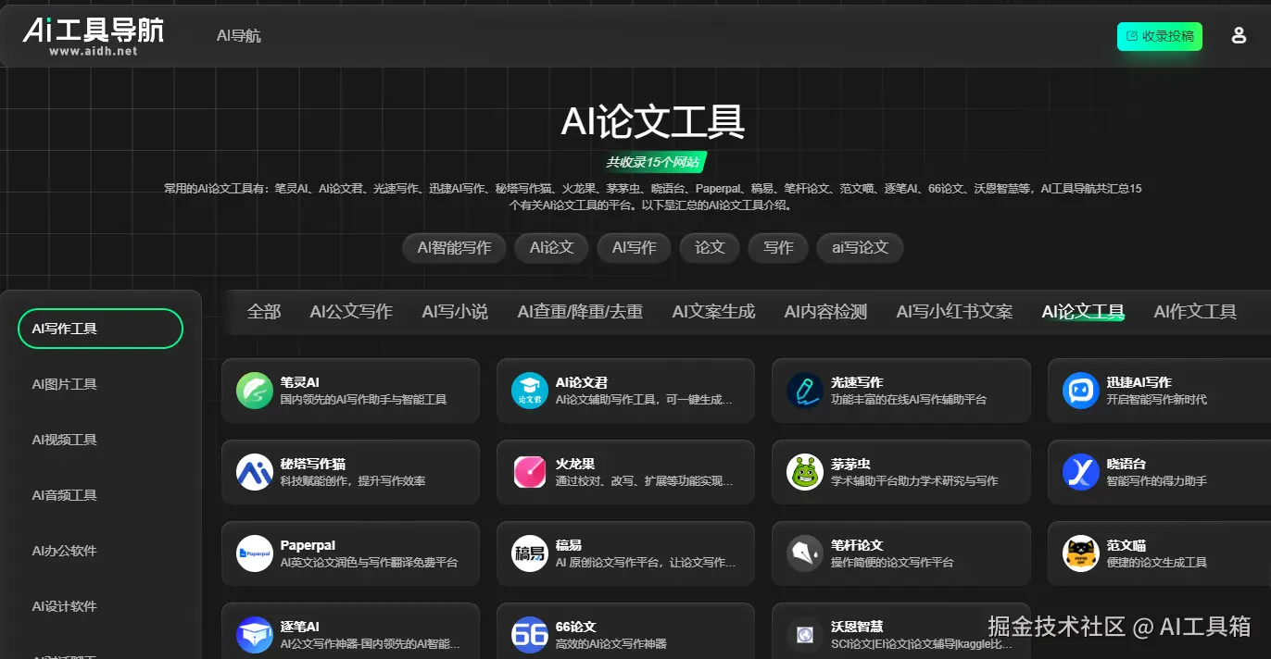
Task: Switch to the 全部 tab
Action: click(x=264, y=312)
